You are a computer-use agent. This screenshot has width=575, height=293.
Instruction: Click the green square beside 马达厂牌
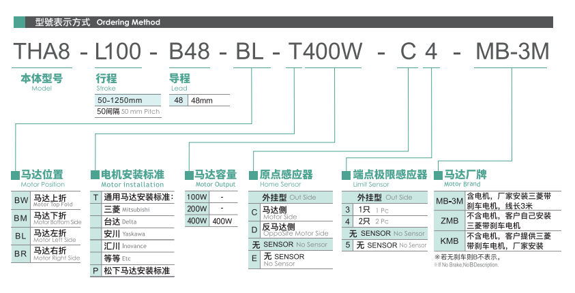438,175
